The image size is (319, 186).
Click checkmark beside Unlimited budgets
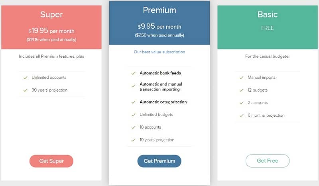click(133, 115)
